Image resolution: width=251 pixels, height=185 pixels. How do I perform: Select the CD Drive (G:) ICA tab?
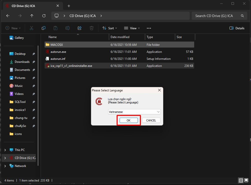[x=33, y=6]
